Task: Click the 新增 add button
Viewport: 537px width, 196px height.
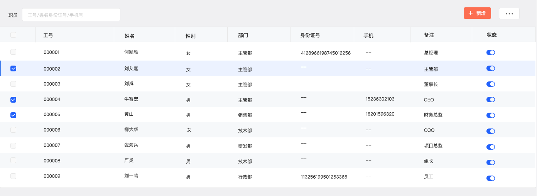Action: point(477,13)
